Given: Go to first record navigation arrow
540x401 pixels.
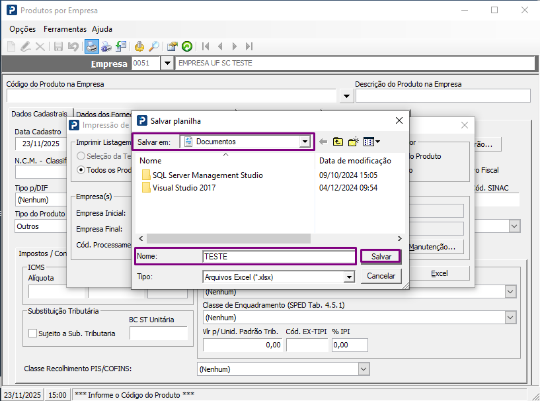Looking at the screenshot, I should coord(206,46).
